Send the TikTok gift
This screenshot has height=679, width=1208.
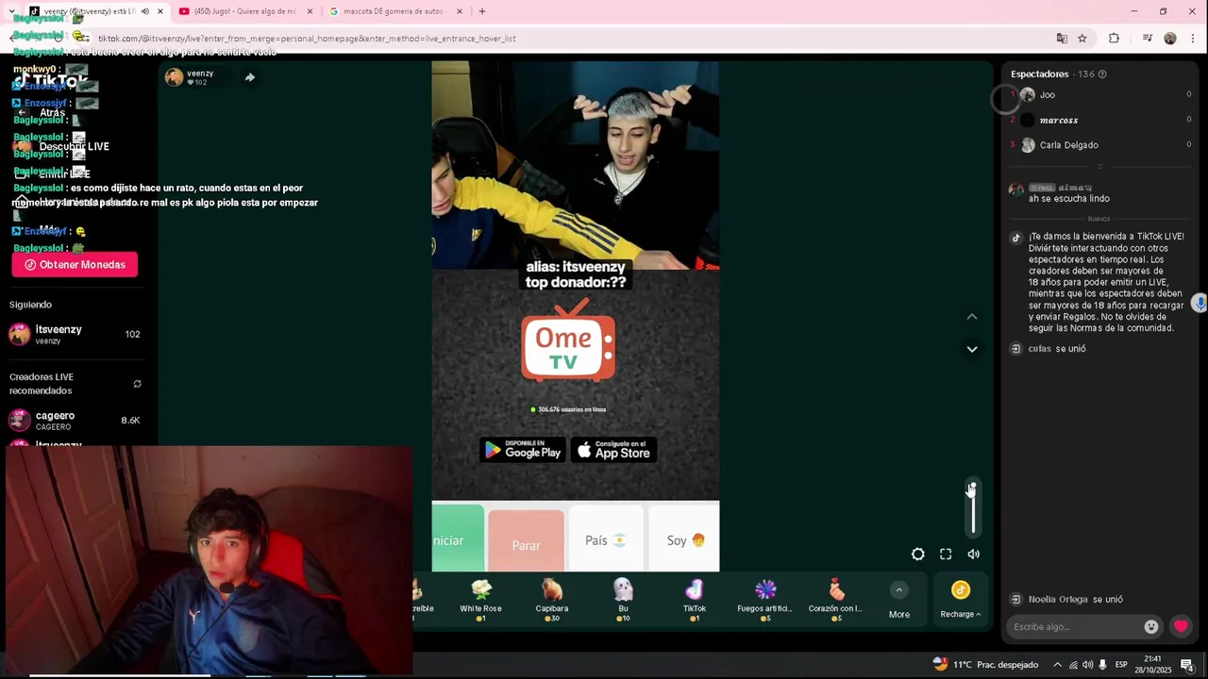695,600
